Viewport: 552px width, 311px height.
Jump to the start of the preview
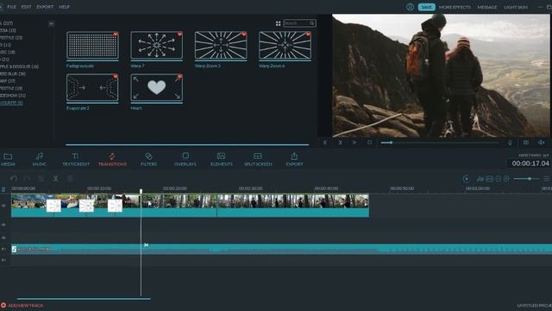(x=325, y=143)
